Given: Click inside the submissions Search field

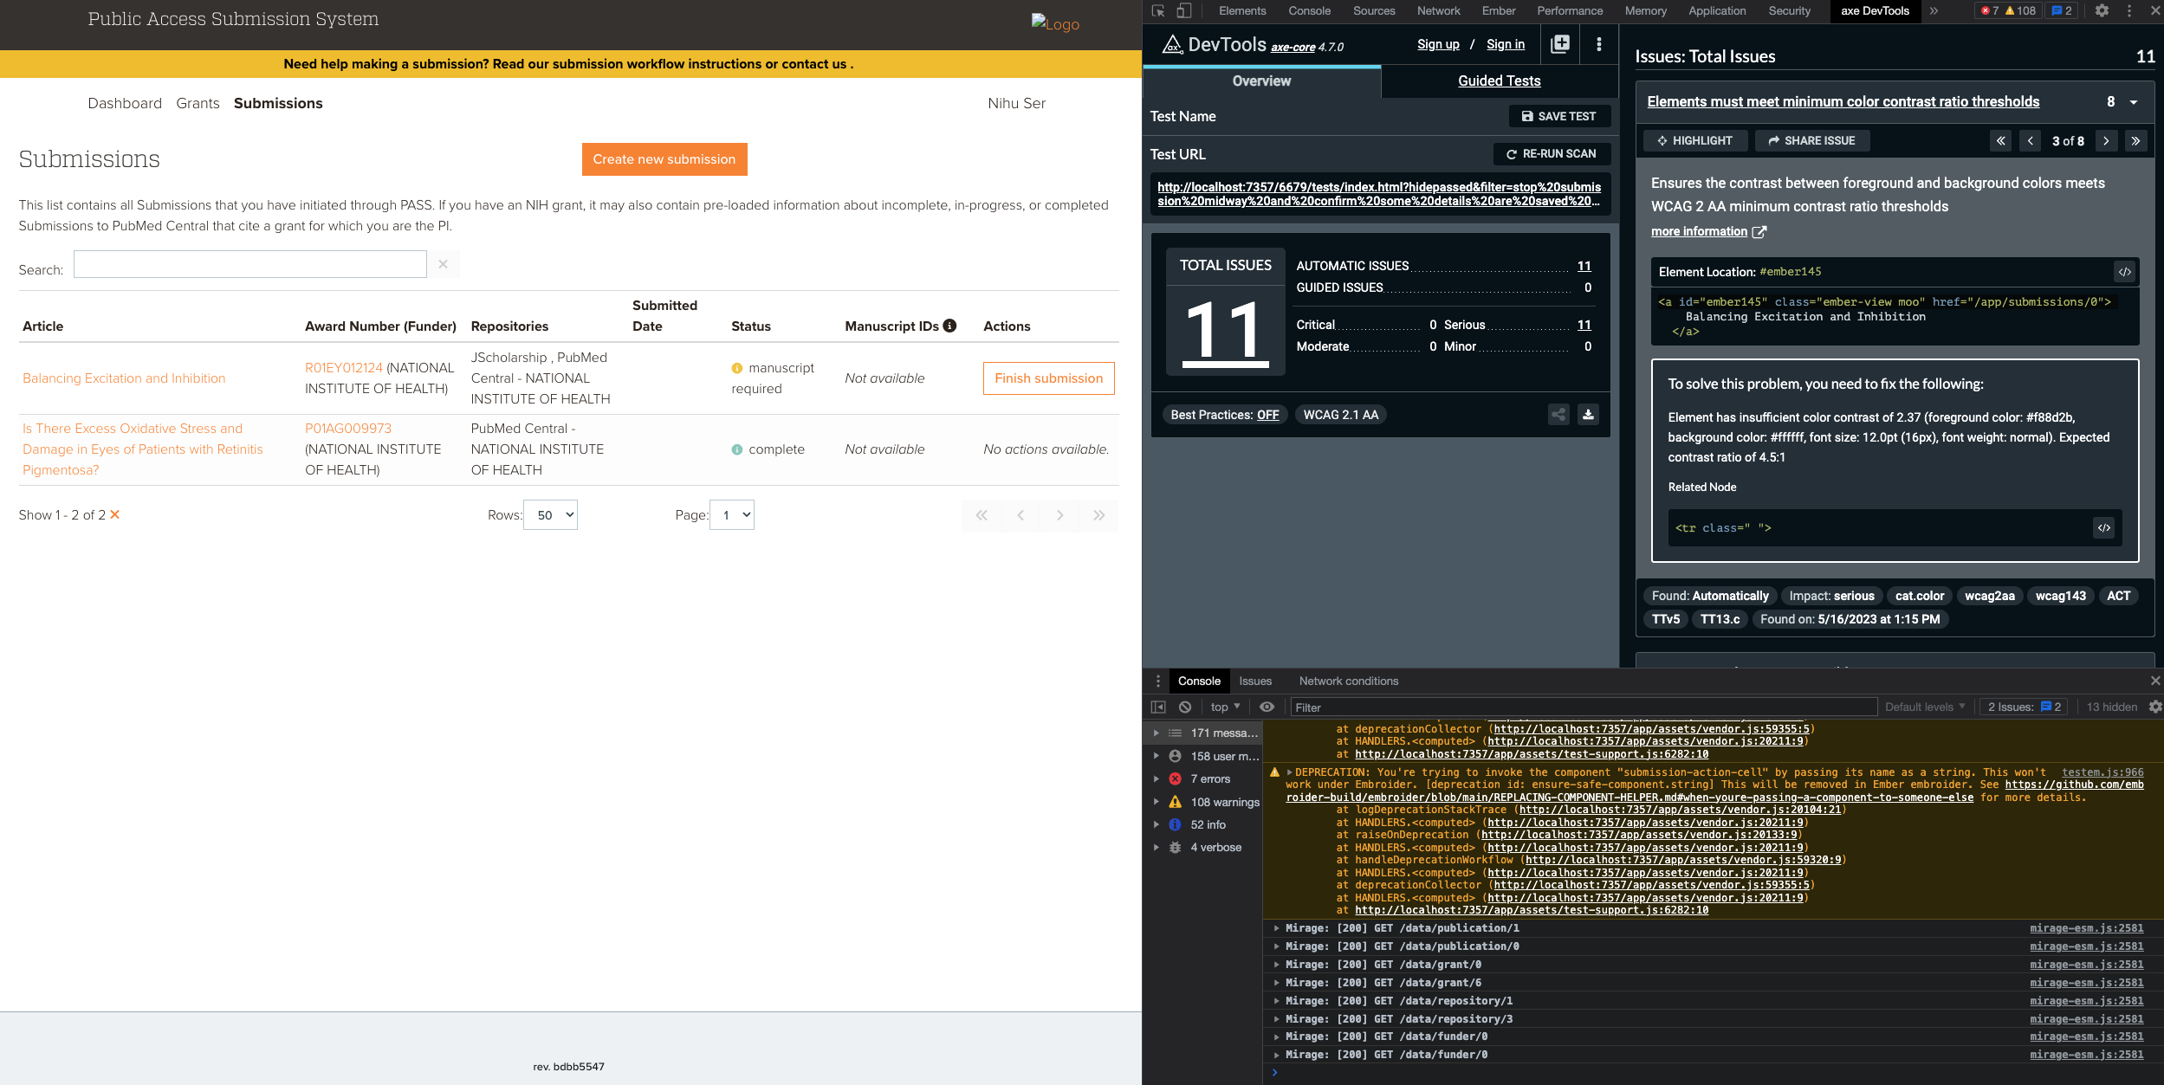Looking at the screenshot, I should (249, 264).
